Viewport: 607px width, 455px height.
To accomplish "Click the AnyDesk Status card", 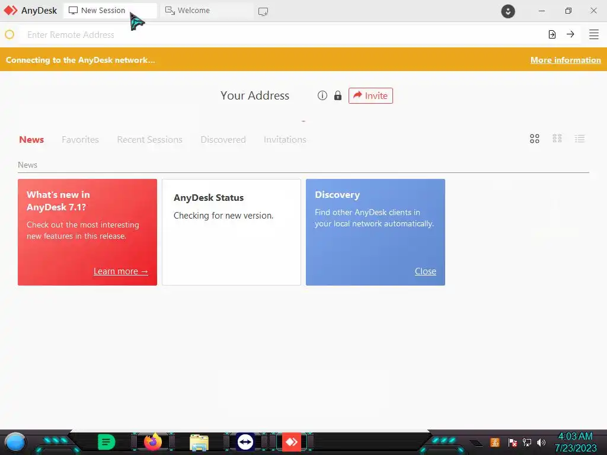I will (x=231, y=232).
